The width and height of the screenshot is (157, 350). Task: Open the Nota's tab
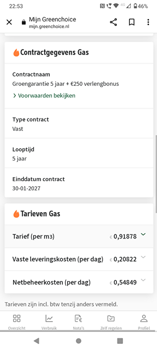coord(78,322)
